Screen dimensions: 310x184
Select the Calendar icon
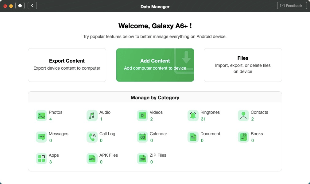(x=142, y=137)
